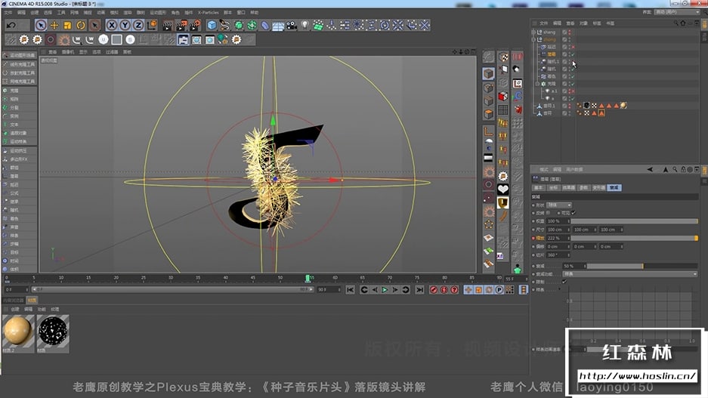Open the falloff Shape dropdown
708x398 pixels.
(559, 205)
